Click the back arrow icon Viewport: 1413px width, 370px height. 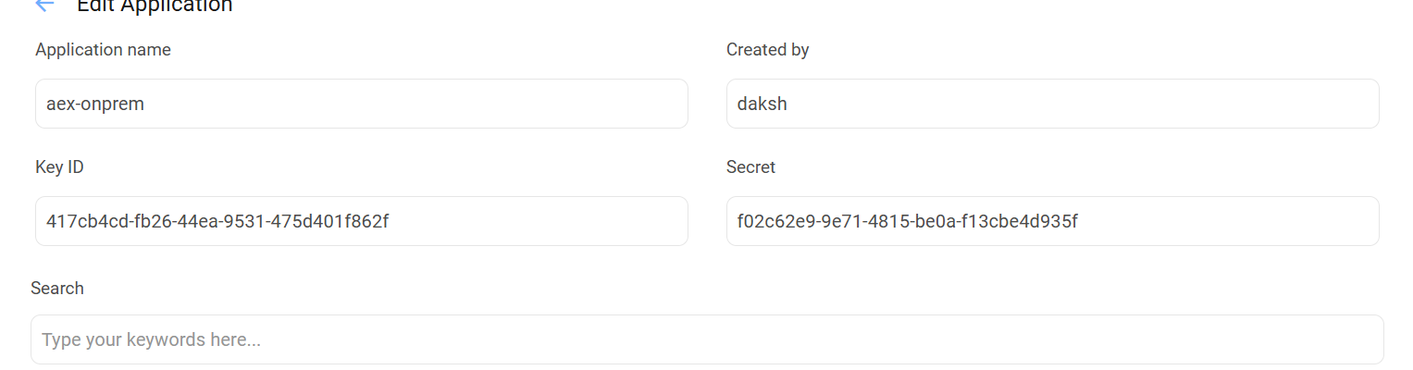coord(44,6)
